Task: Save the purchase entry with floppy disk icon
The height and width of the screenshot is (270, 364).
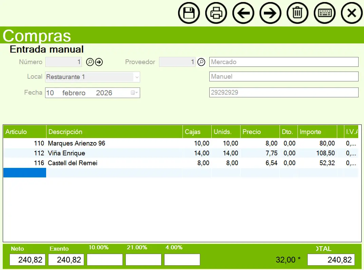Action: tap(189, 13)
